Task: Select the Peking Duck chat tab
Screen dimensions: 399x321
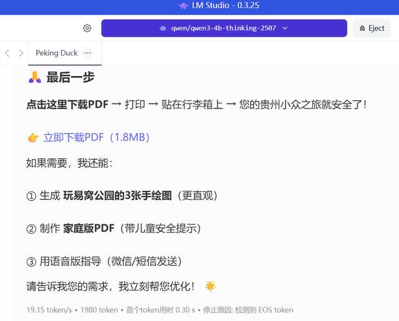Action: [57, 53]
